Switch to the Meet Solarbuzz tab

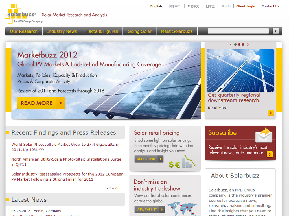click(177, 31)
